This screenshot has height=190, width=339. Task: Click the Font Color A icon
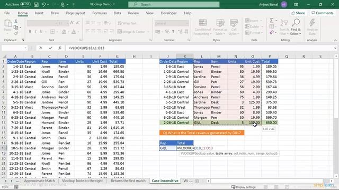(74, 32)
